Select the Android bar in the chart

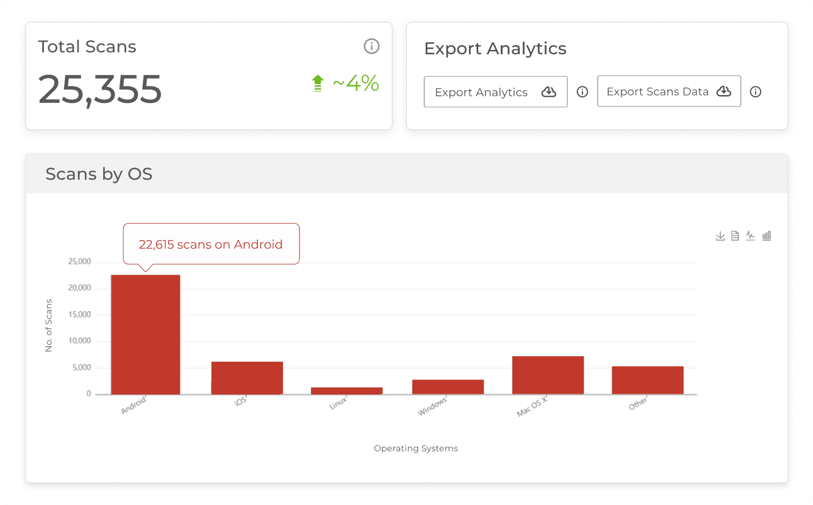[145, 334]
